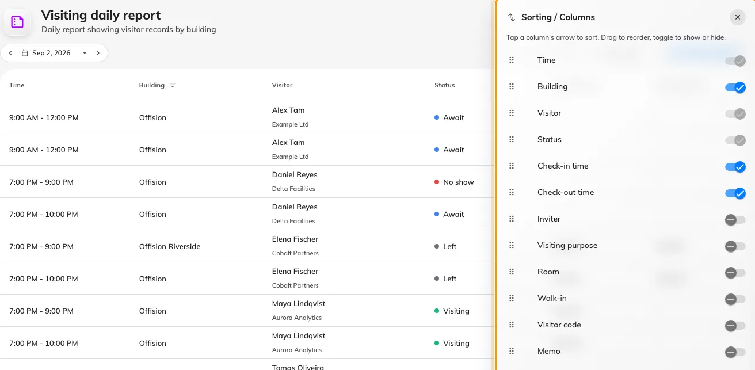755x370 pixels.
Task: Click the Status column header in the table
Action: pyautogui.click(x=445, y=85)
